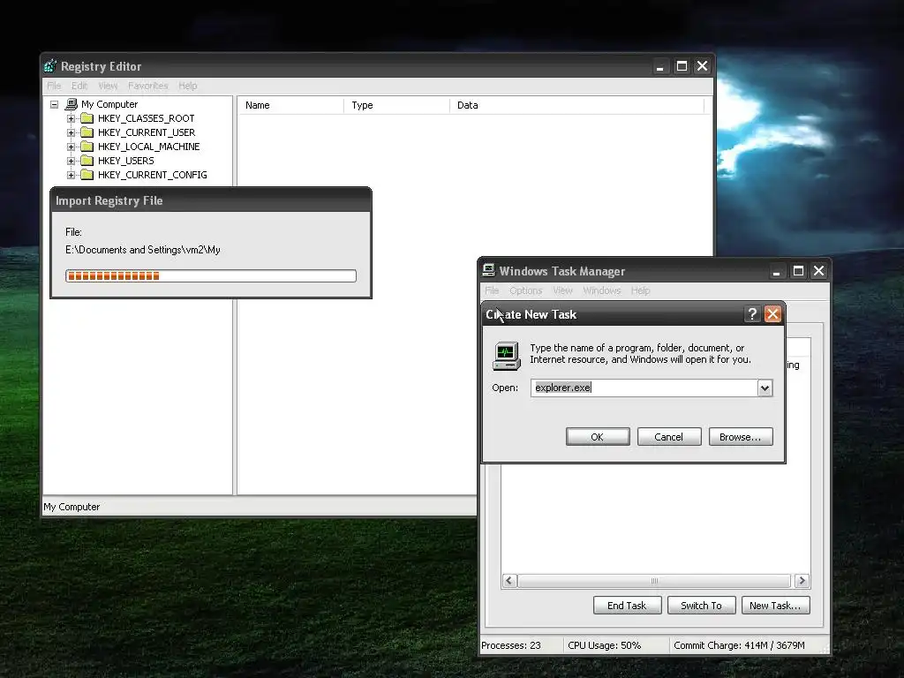Click the right arrow of Task Manager scrollbar

coord(802,581)
